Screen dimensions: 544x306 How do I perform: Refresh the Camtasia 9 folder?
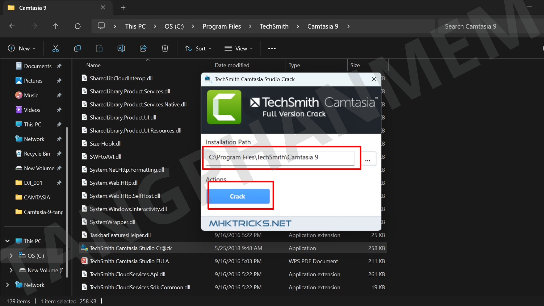point(78,26)
